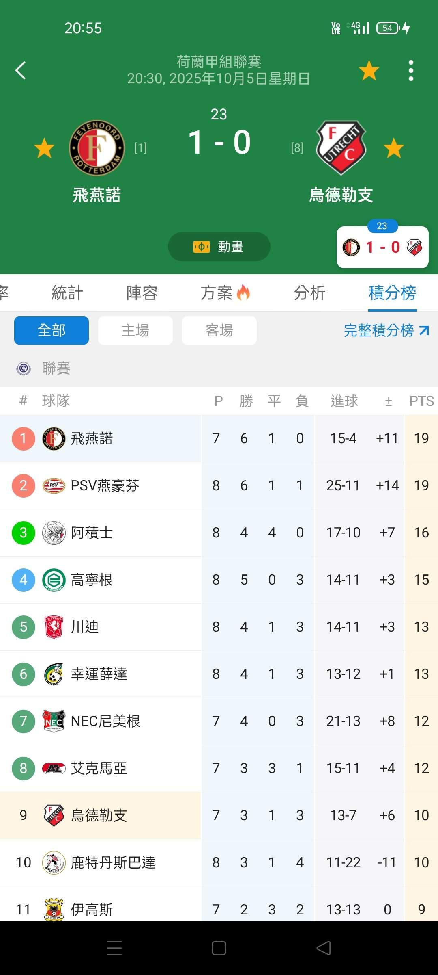Image resolution: width=438 pixels, height=975 pixels.
Task: Toggle favorite star beside 烏德勒支
Action: tap(394, 148)
